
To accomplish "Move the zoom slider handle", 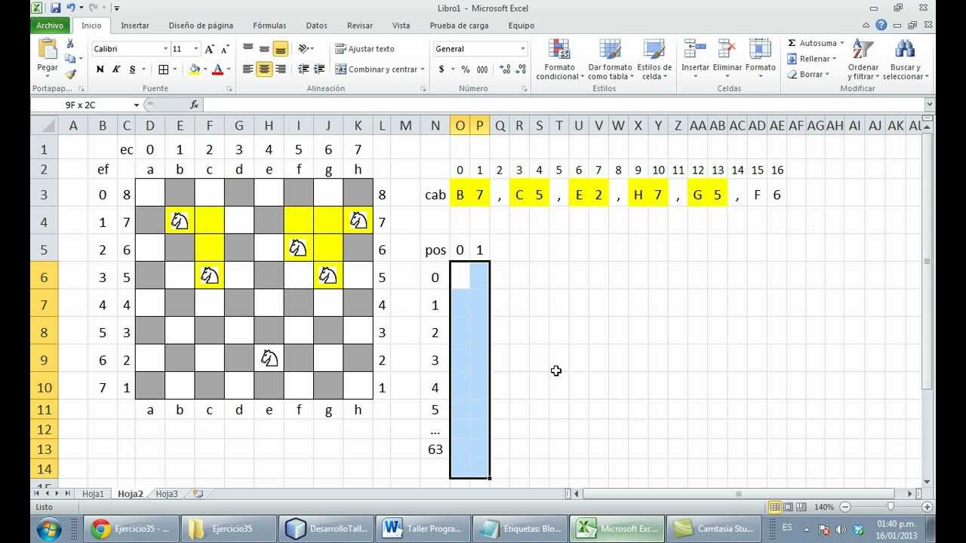I will (x=891, y=508).
